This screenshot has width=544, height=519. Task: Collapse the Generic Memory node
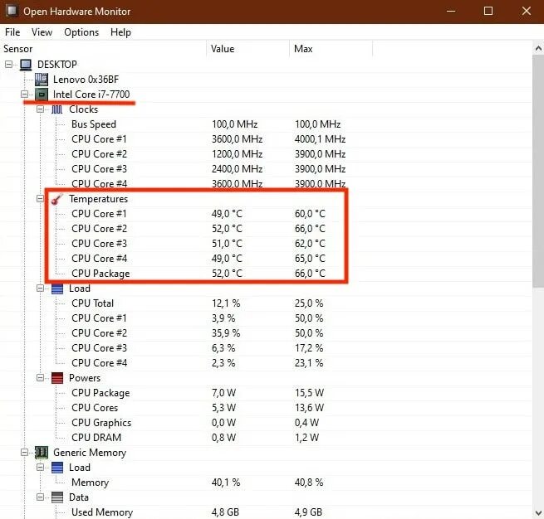point(24,452)
